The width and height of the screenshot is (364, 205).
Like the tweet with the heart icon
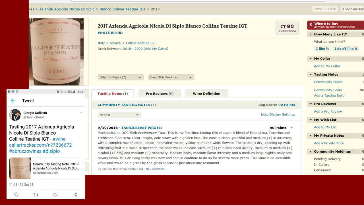click(x=55, y=195)
